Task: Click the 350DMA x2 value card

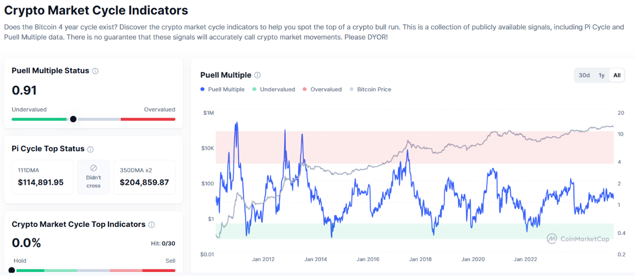Action: tap(144, 177)
